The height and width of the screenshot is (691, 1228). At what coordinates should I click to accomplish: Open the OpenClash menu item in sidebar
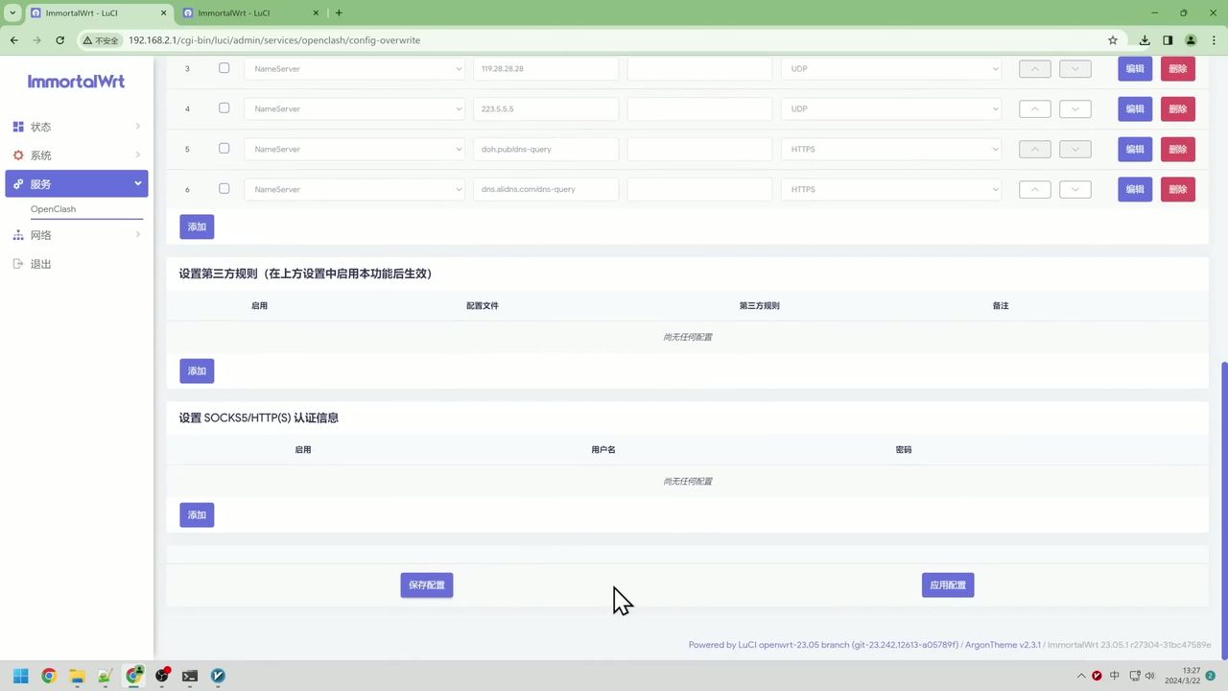53,208
